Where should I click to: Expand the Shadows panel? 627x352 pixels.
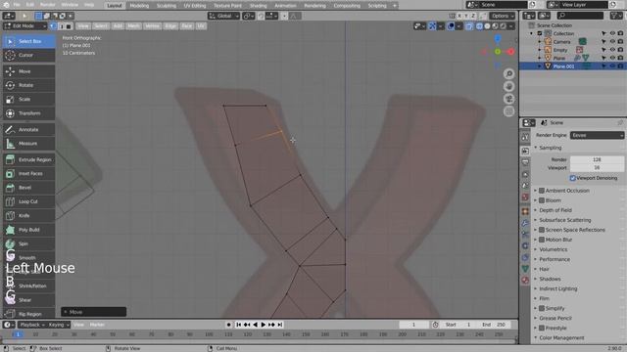coord(550,279)
